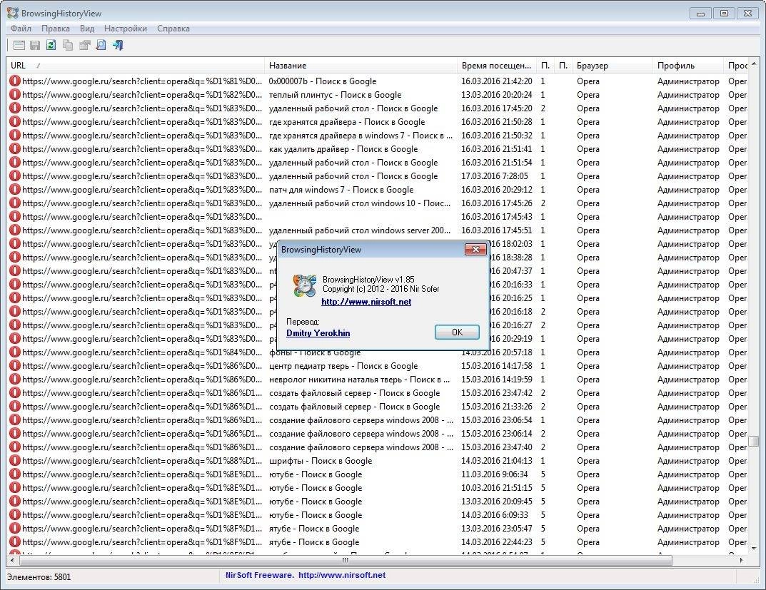Sort by Время посещен... column header
Viewport: 766px width, 590px height.
(496, 66)
